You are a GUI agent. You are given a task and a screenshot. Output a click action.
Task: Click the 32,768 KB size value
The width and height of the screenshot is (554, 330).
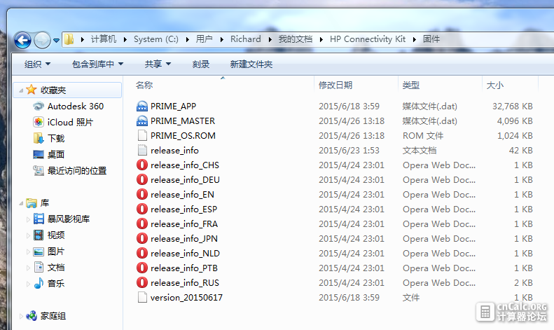[512, 106]
